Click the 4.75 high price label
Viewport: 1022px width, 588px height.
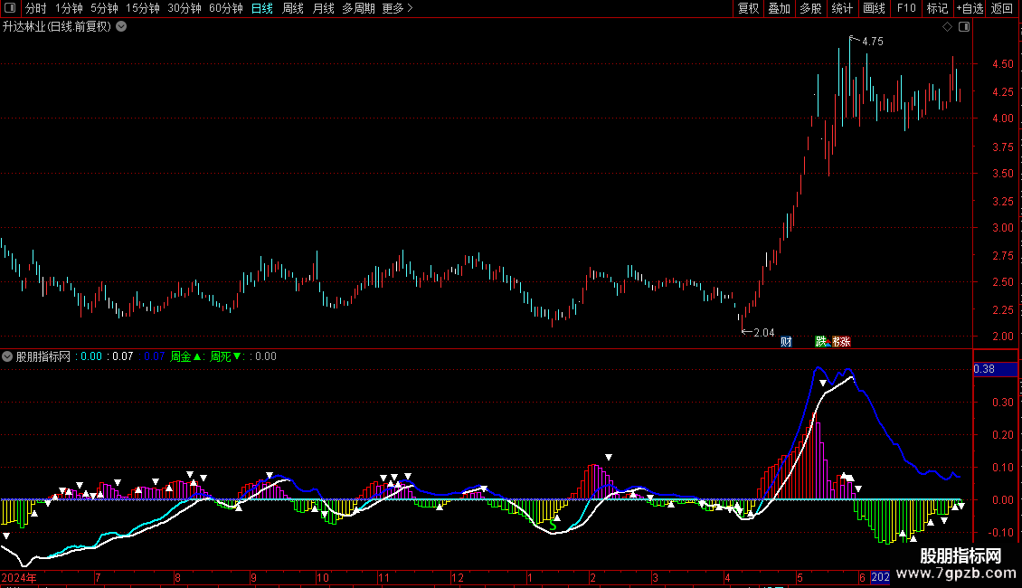[873, 42]
